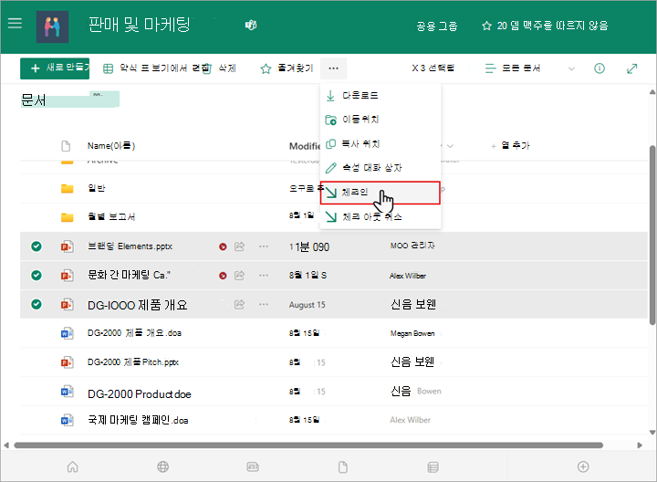Click scroll down arrow on vertical scrollbar

[652, 433]
